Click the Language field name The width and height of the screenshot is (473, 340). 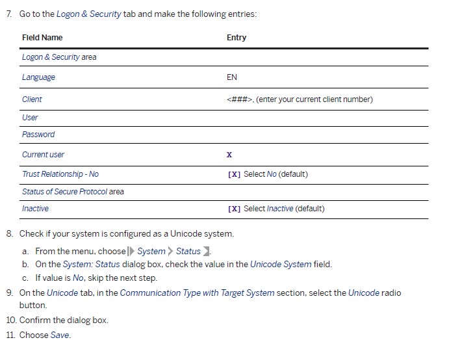click(38, 77)
